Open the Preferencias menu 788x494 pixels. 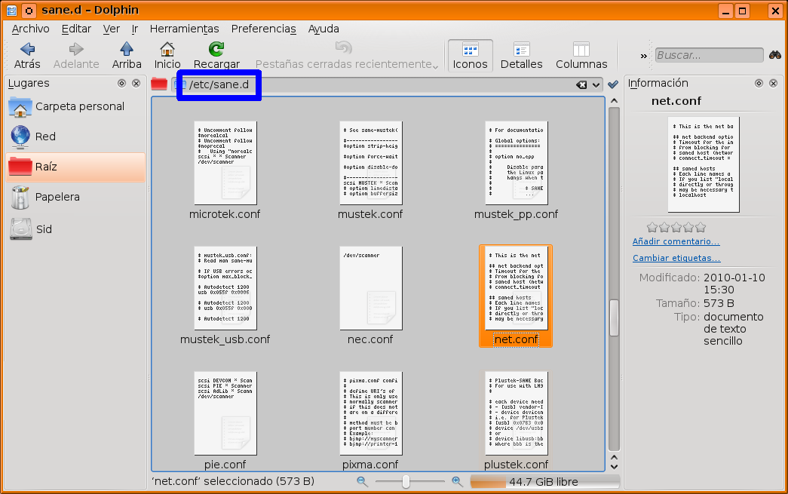pyautogui.click(x=263, y=29)
